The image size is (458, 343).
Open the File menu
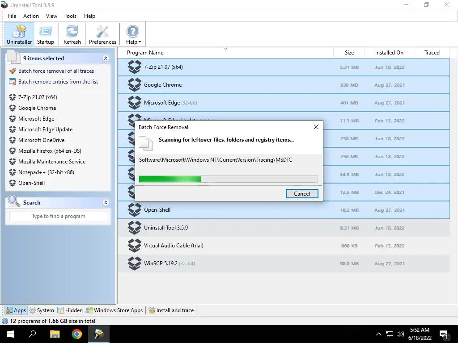(x=12, y=16)
